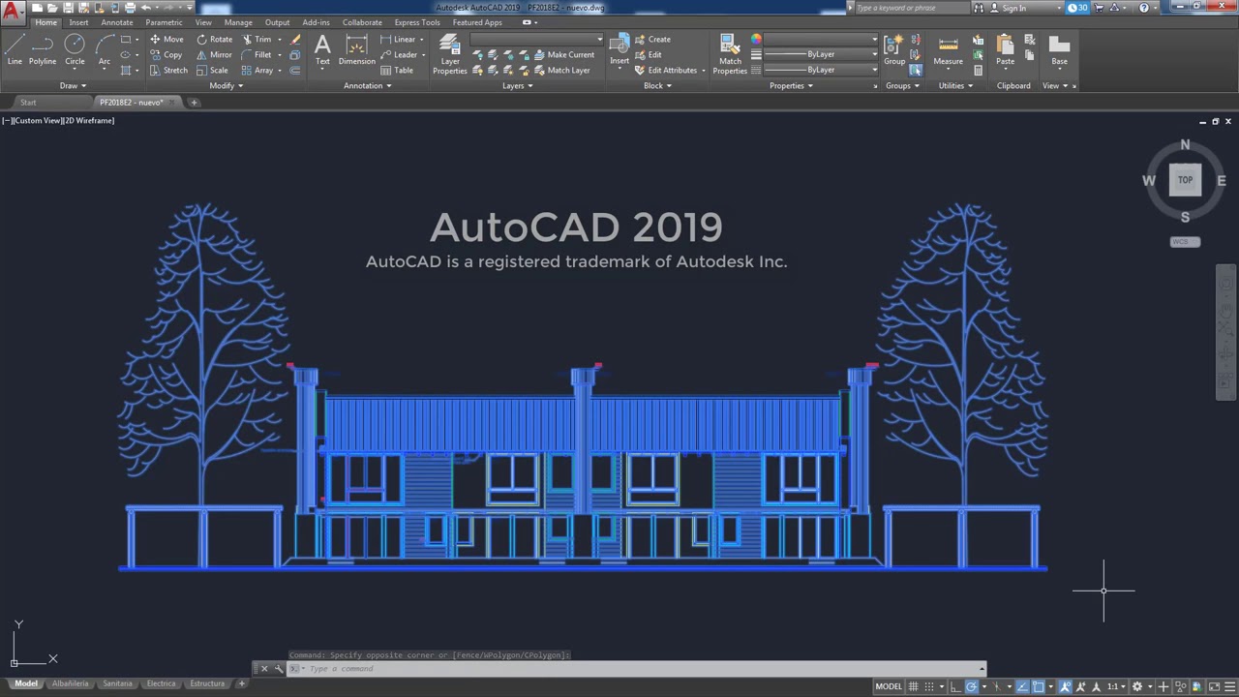Viewport: 1239px width, 697px height.
Task: Activate the Stretch command
Action: (x=168, y=71)
